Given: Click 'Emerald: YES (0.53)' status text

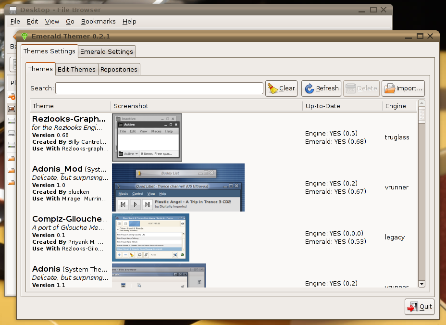Looking at the screenshot, I should click(335, 242).
